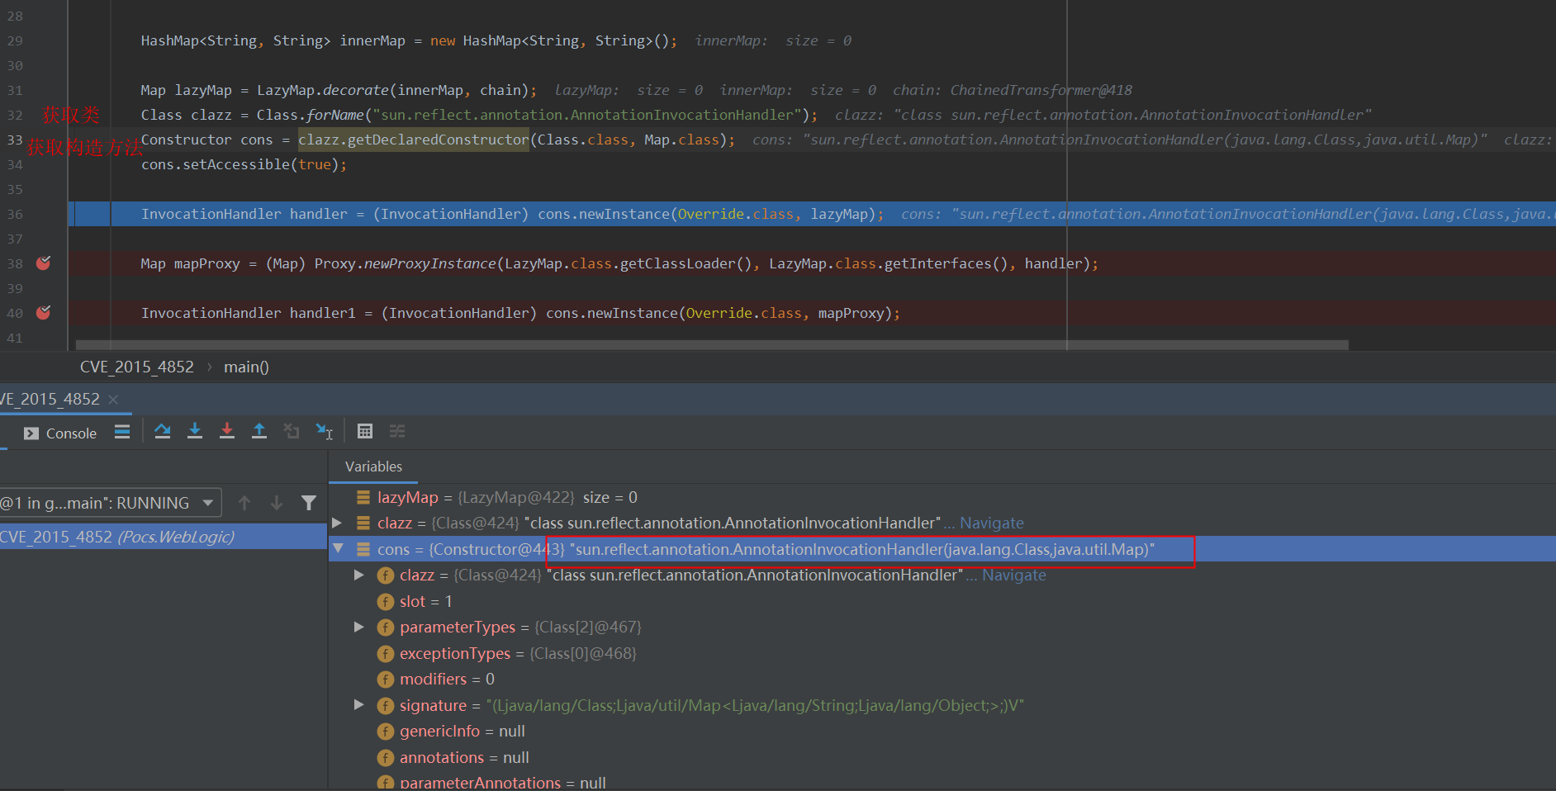
Task: Open the Console tab
Action: click(60, 433)
